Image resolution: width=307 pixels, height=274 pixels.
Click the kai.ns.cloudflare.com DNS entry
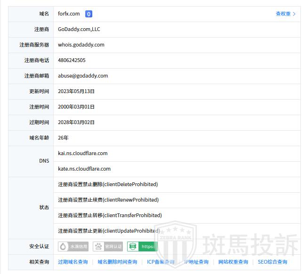coord(83,153)
